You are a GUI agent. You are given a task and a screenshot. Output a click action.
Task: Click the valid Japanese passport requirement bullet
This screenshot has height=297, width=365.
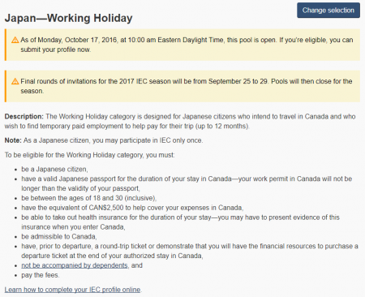[187, 183]
